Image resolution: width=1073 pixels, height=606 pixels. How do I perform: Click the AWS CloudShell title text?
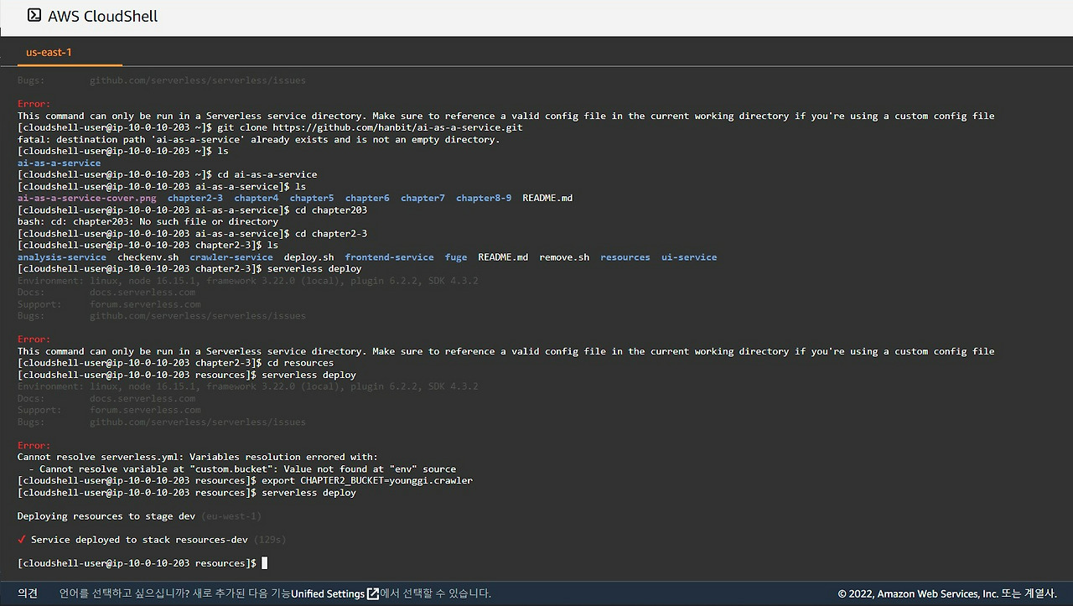[x=103, y=16]
